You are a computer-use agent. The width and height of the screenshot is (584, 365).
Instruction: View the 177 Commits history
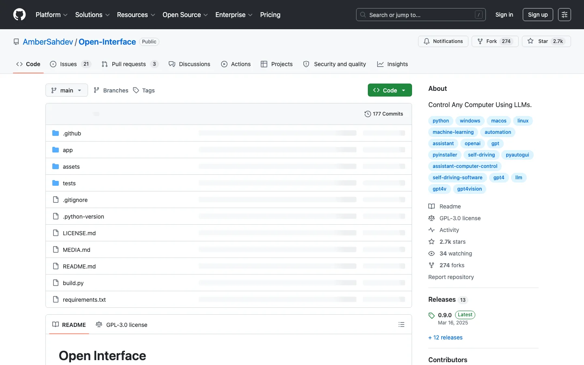pos(384,114)
